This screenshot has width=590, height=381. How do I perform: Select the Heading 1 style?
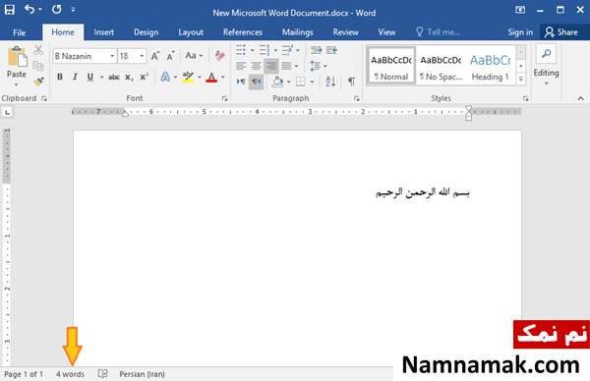coord(490,67)
